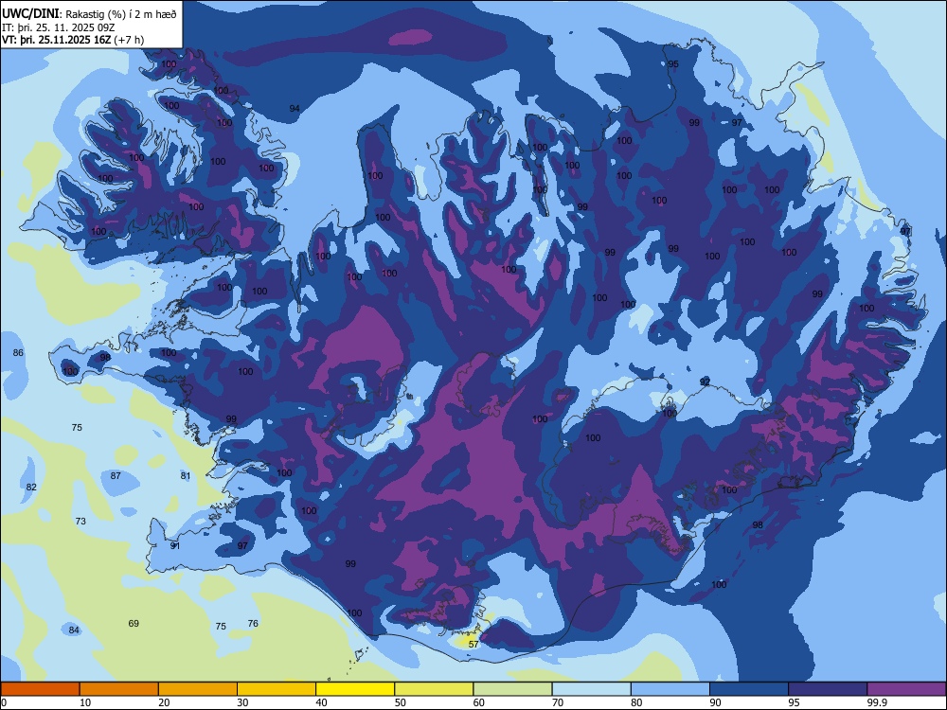The height and width of the screenshot is (710, 947).
Task: Click the '99.9' tick label on the legend
Action: (x=877, y=702)
